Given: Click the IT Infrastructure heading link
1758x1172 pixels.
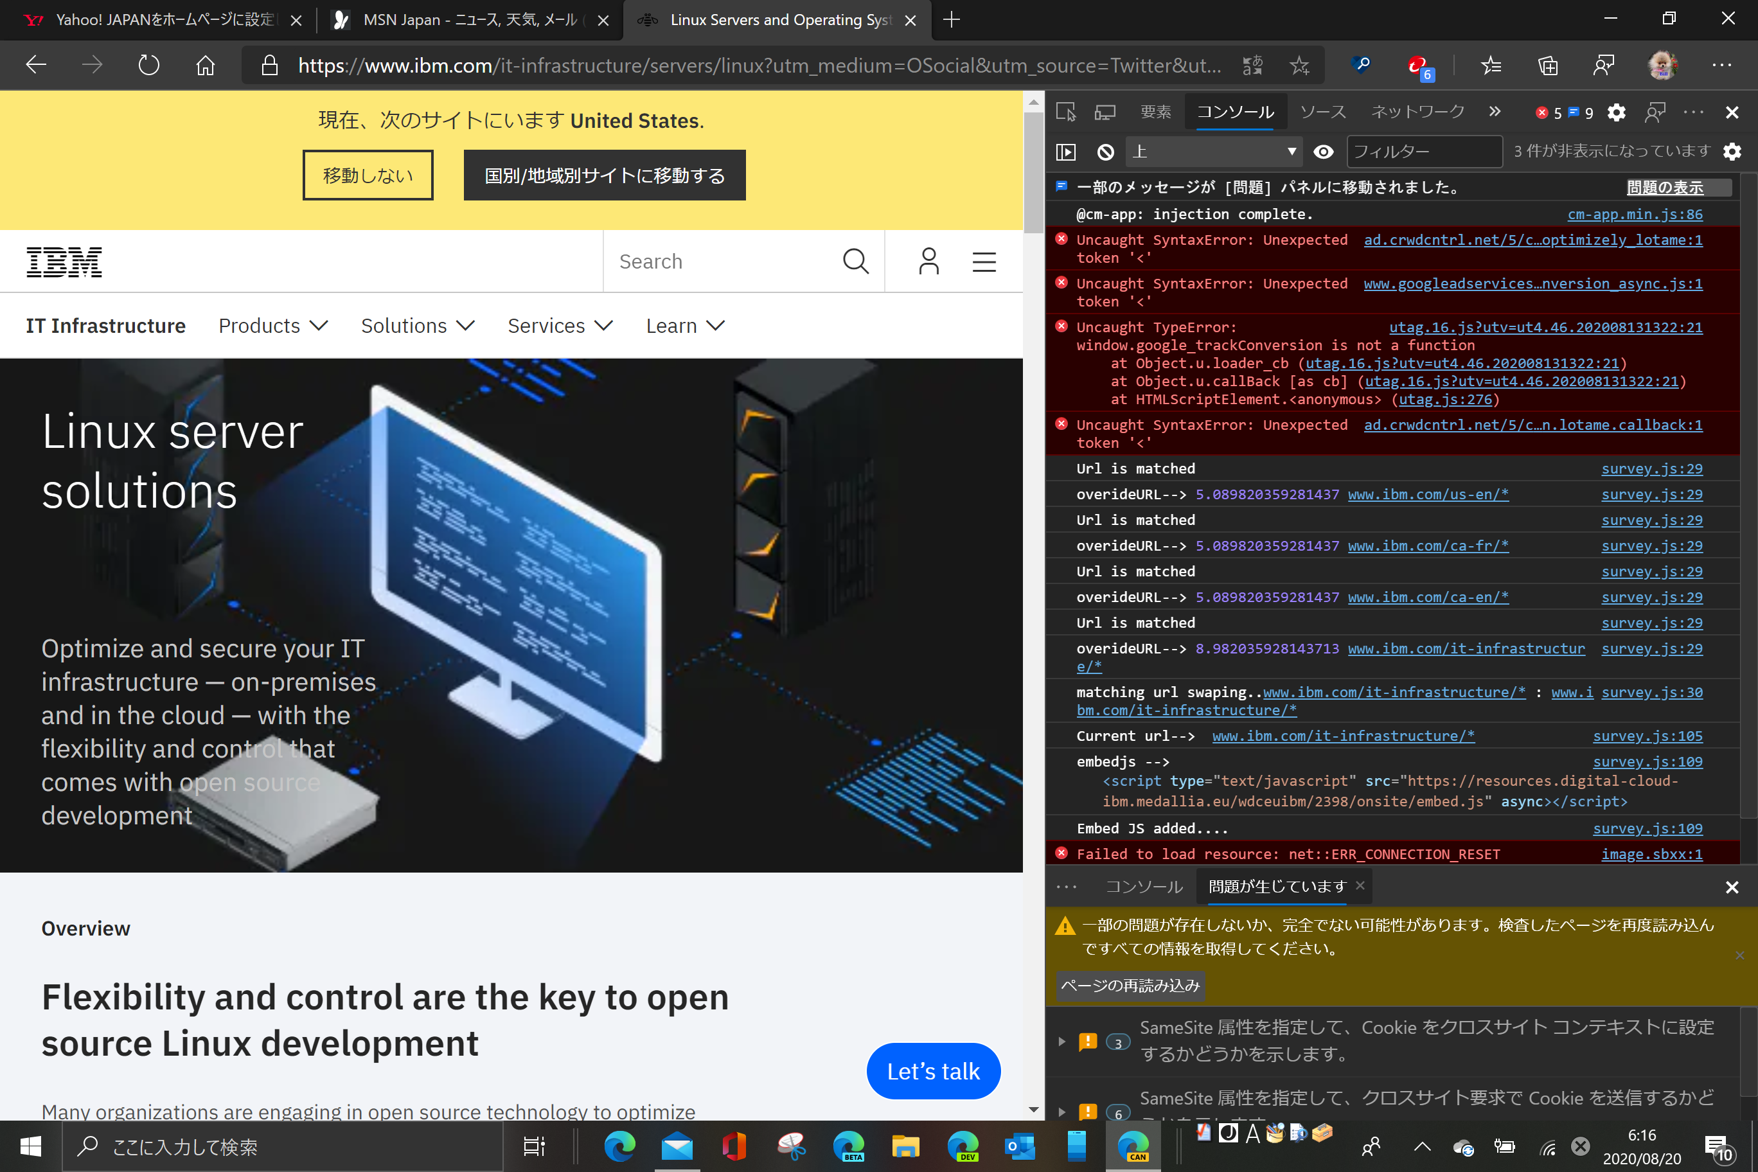Looking at the screenshot, I should click(105, 326).
